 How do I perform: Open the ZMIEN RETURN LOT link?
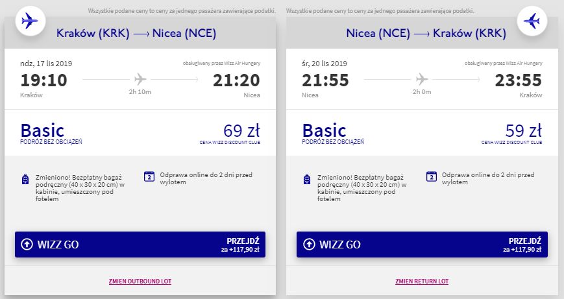pyautogui.click(x=422, y=281)
